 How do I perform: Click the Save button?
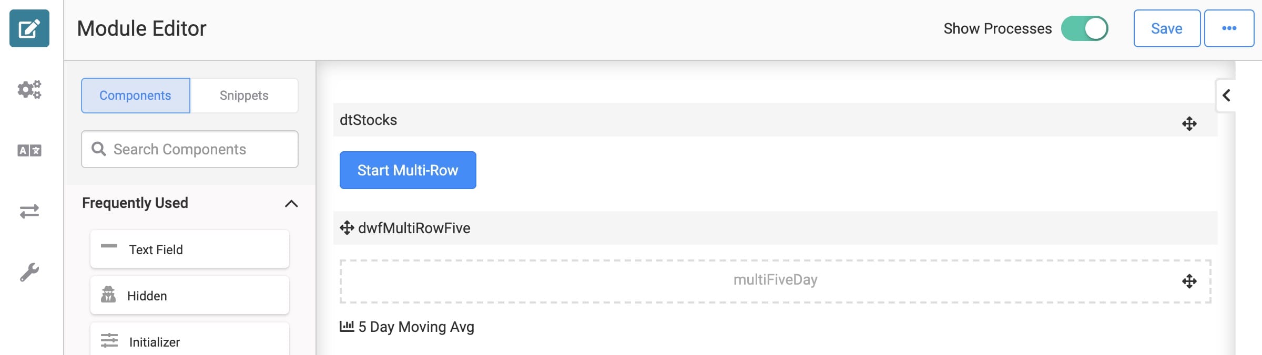point(1167,28)
